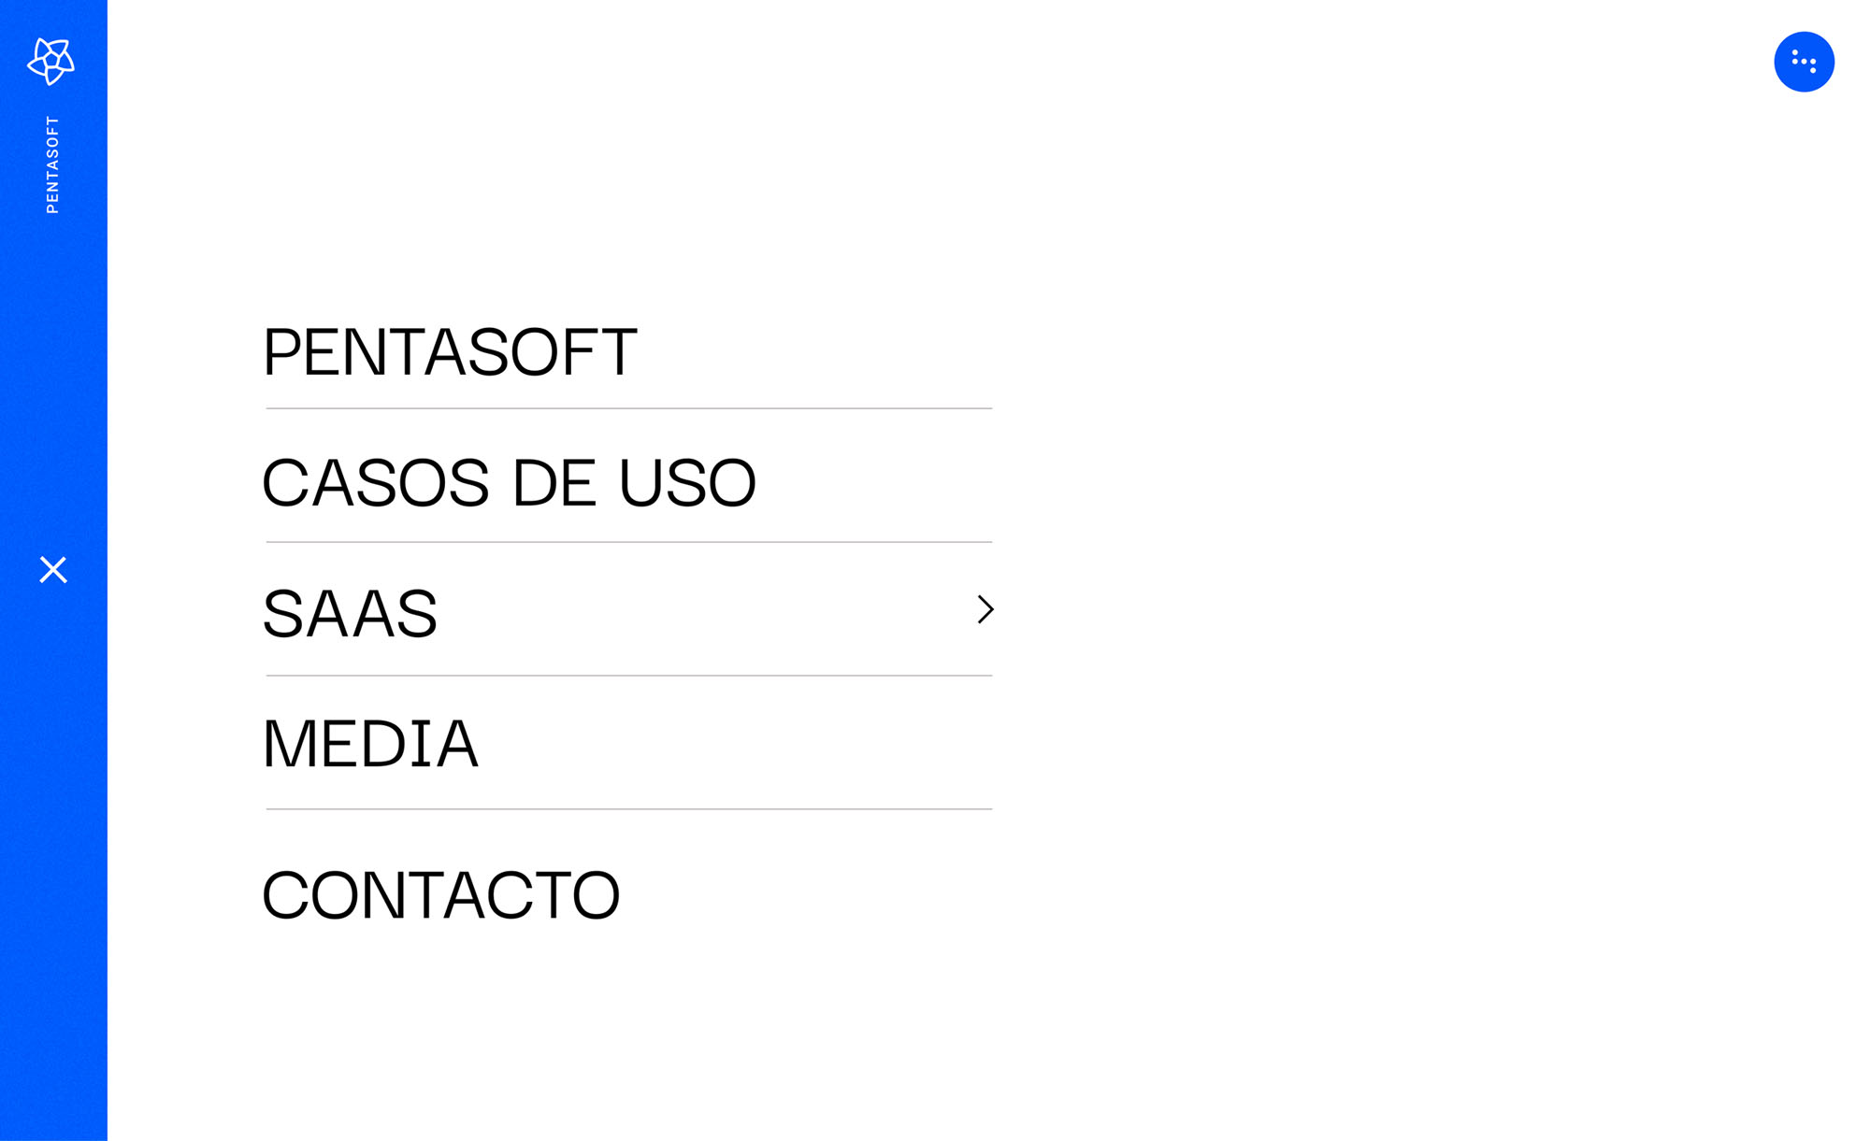Click the white dots inside the blue circle
1870x1141 pixels.
tap(1804, 62)
